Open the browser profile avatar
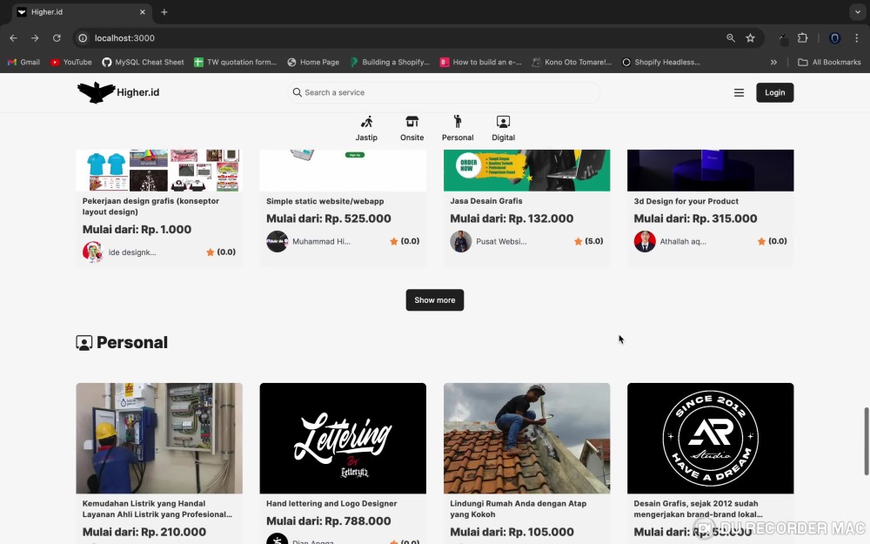Image resolution: width=870 pixels, height=544 pixels. [834, 37]
